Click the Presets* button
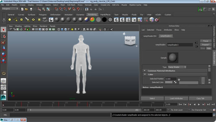216x122 pixels. point(206,45)
